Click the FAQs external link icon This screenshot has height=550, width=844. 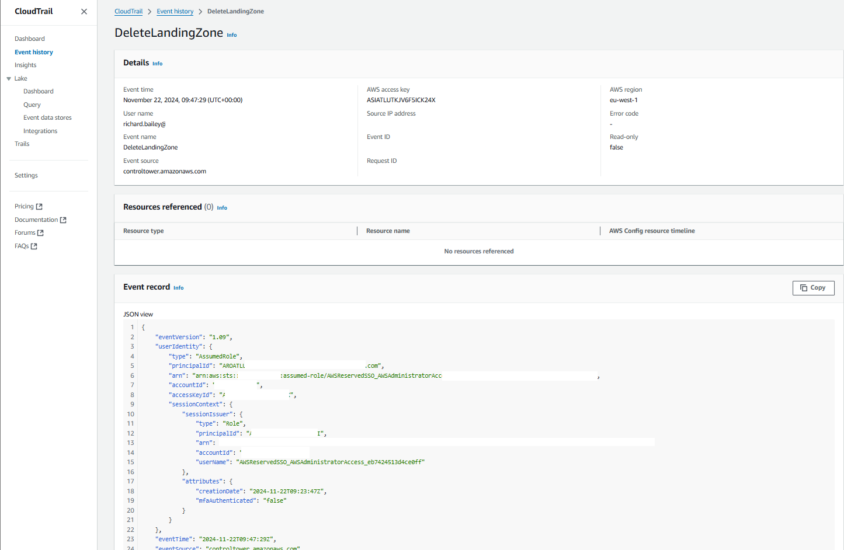coord(34,246)
